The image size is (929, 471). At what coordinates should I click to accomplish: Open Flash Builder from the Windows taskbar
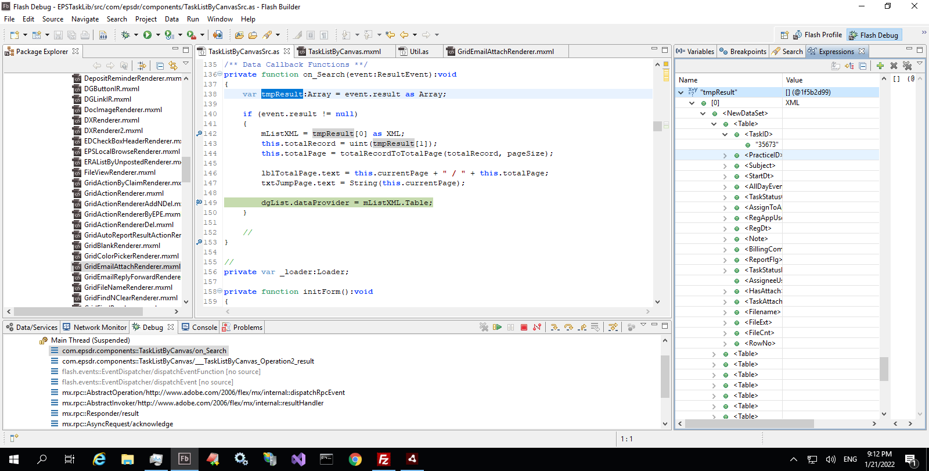tap(184, 459)
